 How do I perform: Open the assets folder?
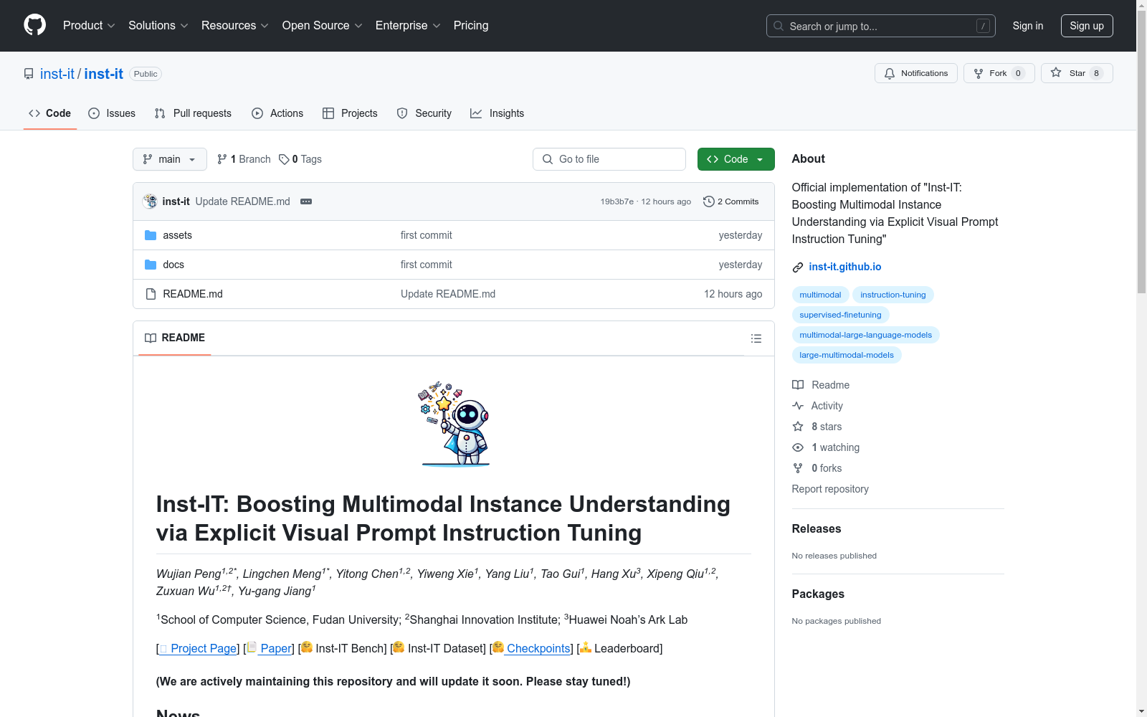177,235
